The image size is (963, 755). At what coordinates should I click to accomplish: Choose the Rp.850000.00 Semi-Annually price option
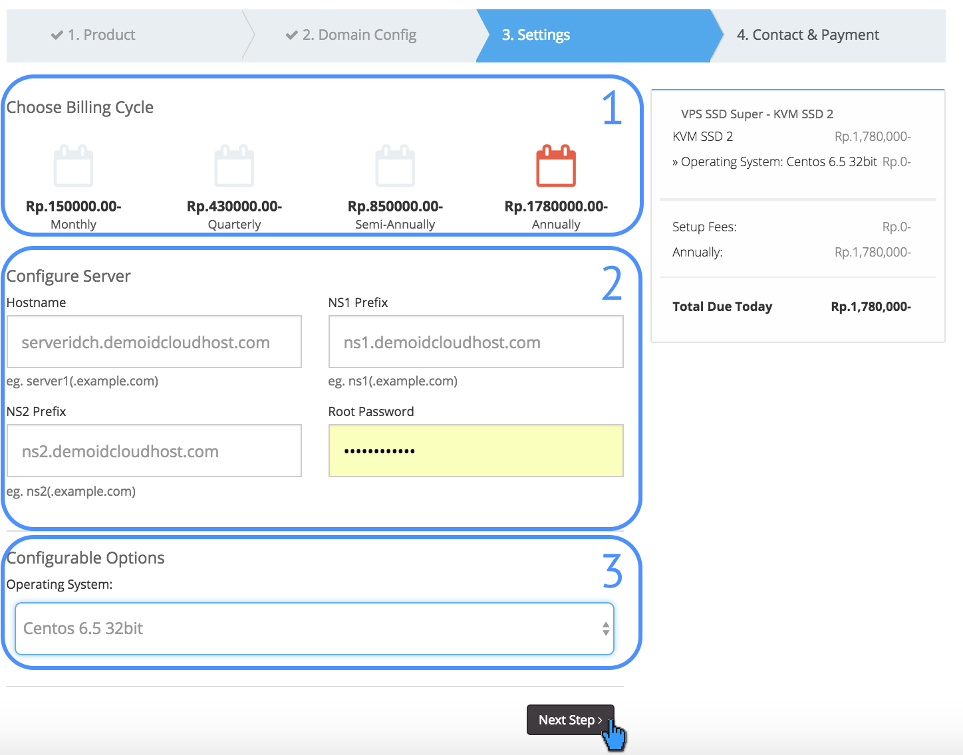(395, 207)
